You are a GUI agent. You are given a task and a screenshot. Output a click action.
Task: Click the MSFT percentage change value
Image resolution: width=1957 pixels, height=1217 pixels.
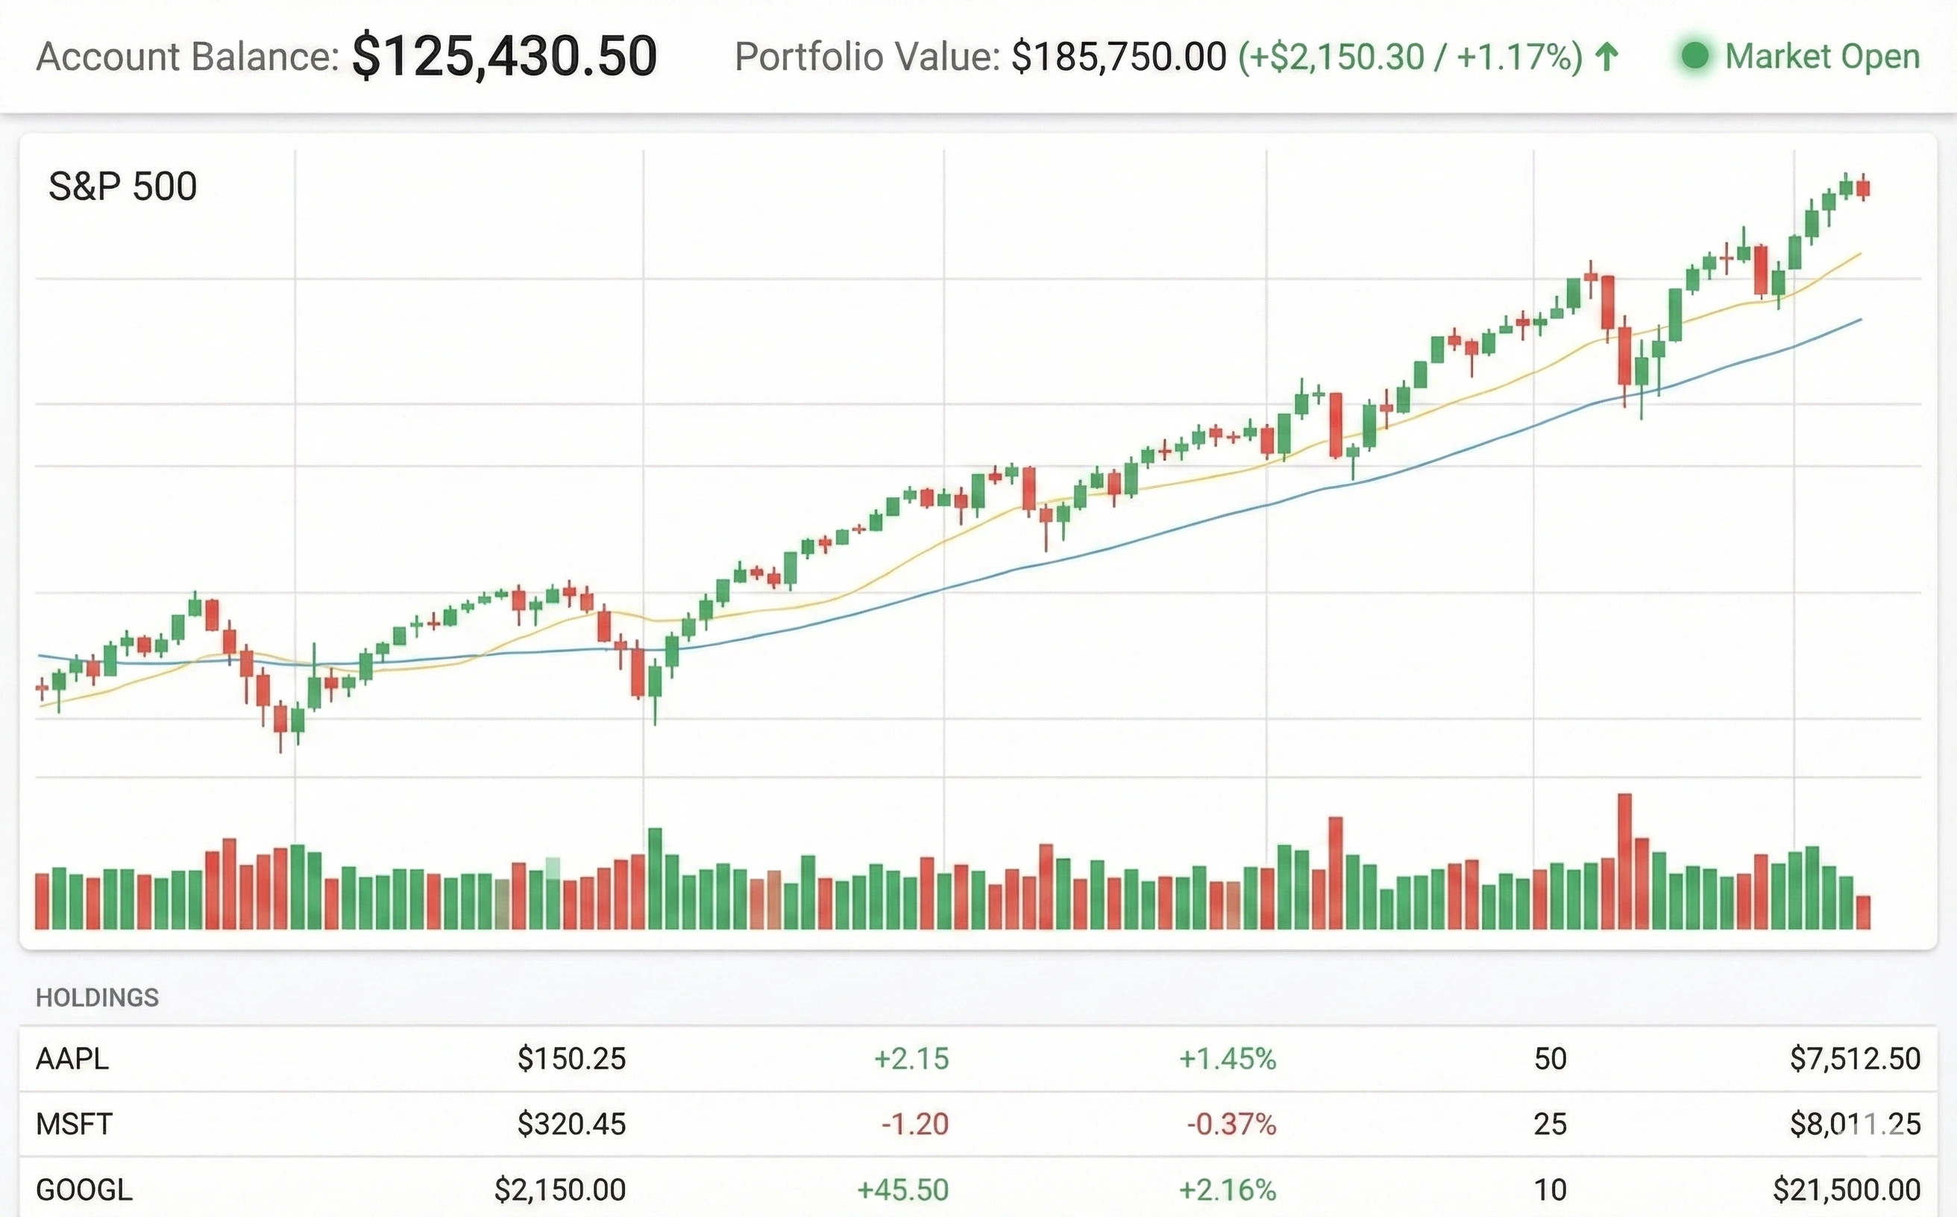coord(1231,1124)
